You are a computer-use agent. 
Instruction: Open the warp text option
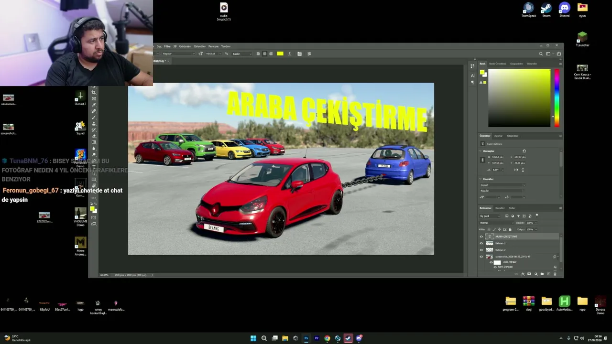tap(290, 54)
